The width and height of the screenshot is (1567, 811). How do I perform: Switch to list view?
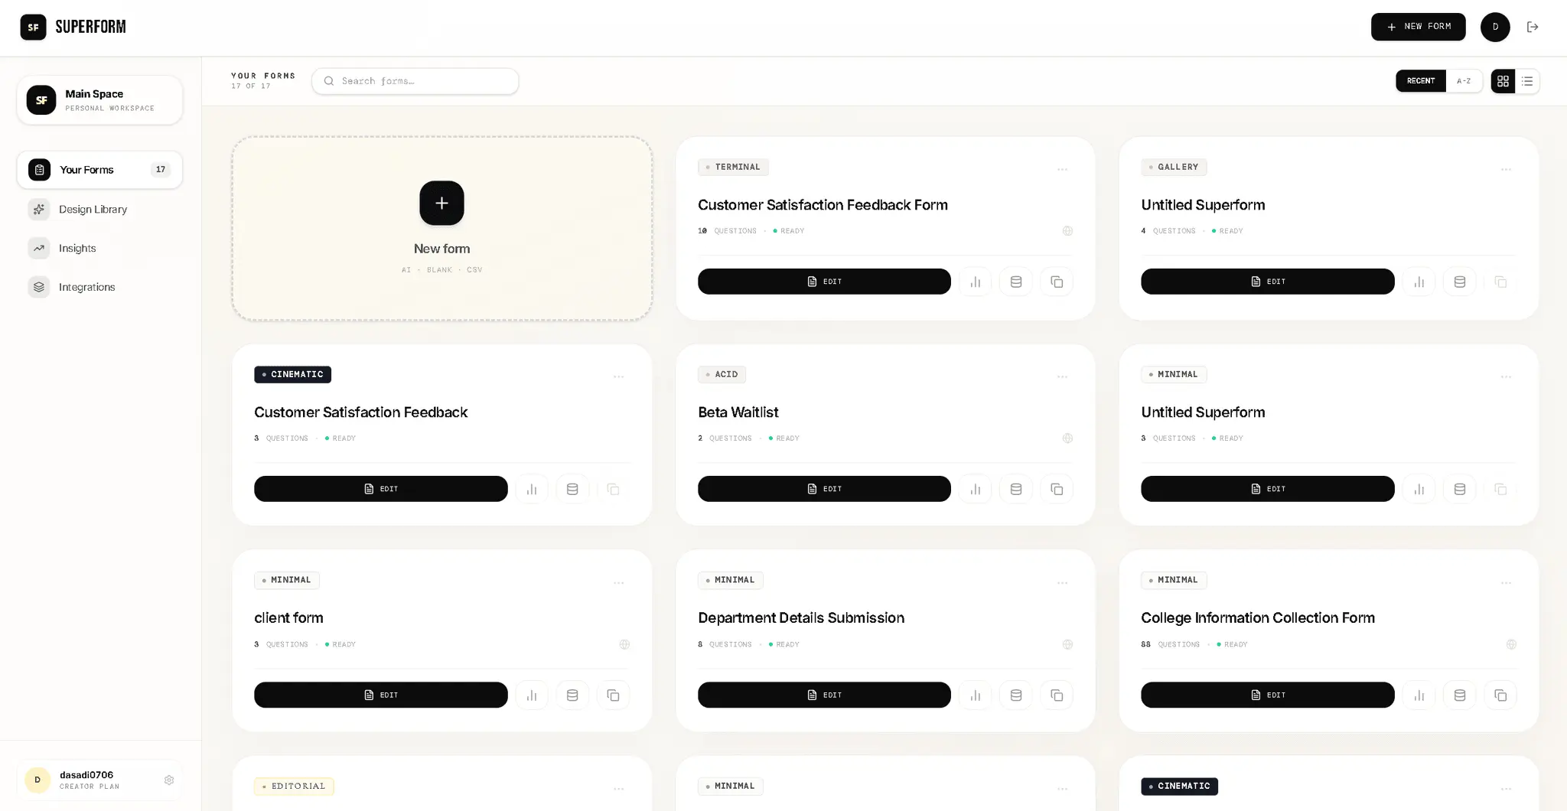point(1527,81)
